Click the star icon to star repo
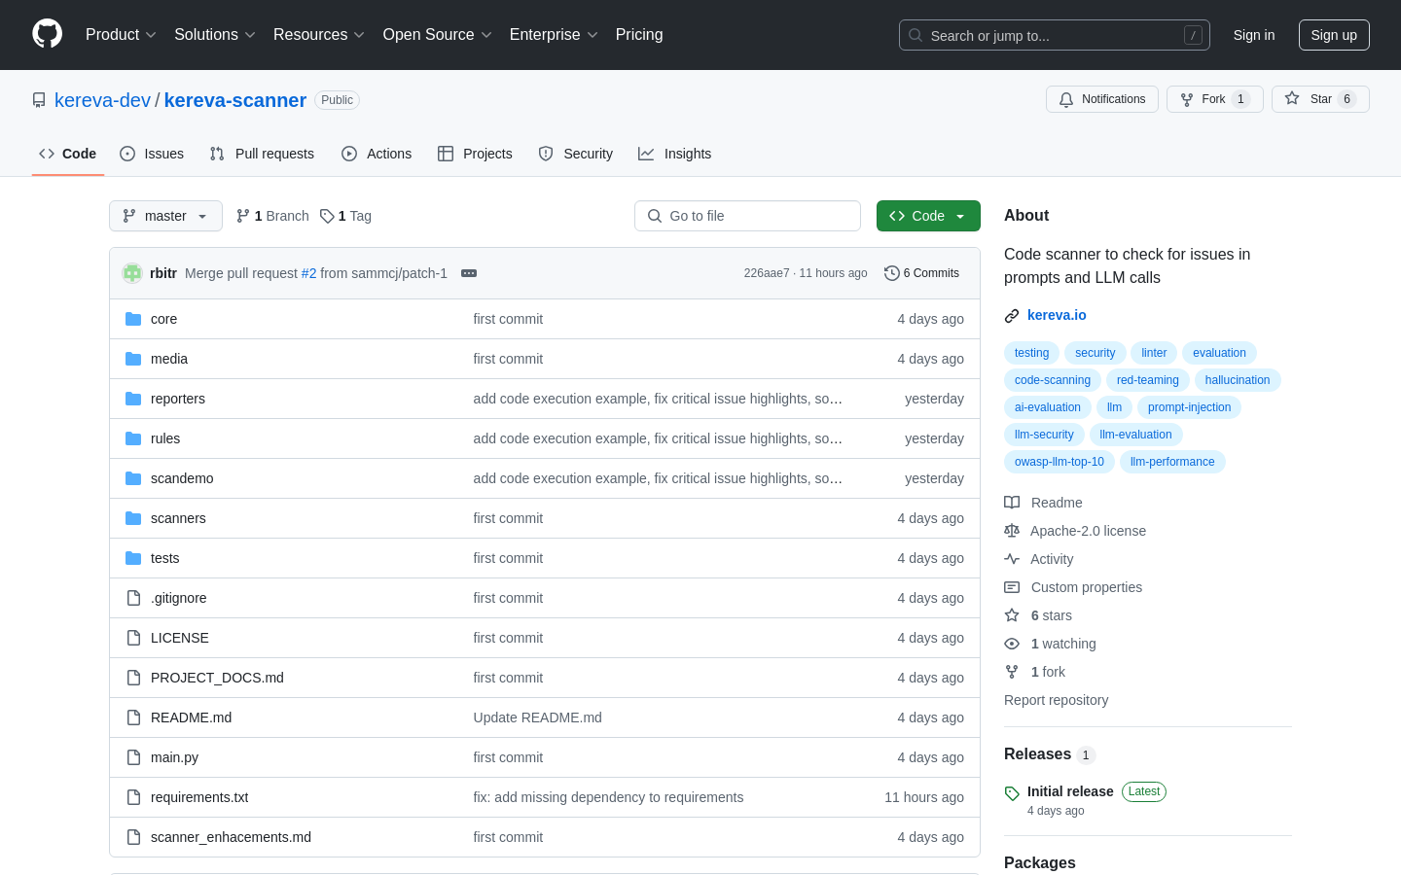 coord(1292,98)
